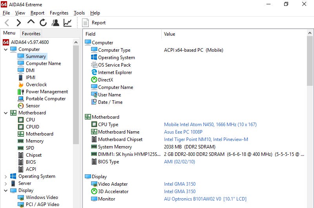Image resolution: width=314 pixels, height=208 pixels.
Task: Click DirectX row icon in report
Action: pos(94,80)
